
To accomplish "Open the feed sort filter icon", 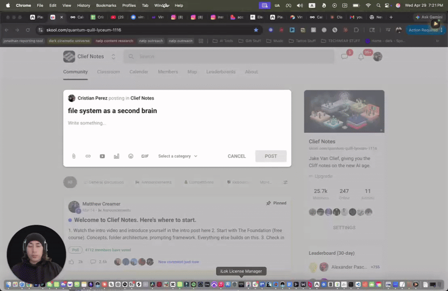I will pyautogui.click(x=285, y=182).
